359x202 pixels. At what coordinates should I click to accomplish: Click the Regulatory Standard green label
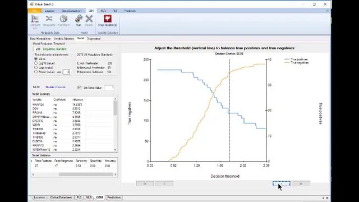(55, 49)
